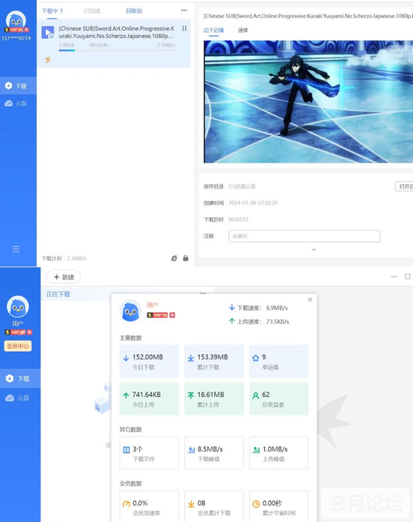The width and height of the screenshot is (413, 522).
Task: Click the bottom window sidebar avatar
Action: click(18, 306)
